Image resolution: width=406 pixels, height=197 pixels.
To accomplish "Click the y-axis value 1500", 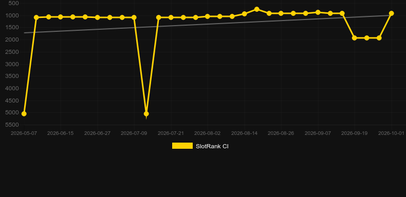I will (x=12, y=27).
